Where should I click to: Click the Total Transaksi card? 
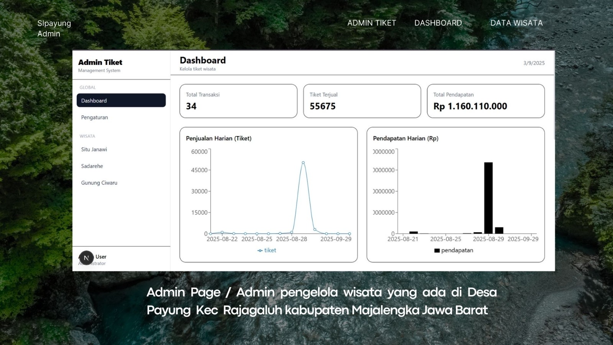click(238, 101)
